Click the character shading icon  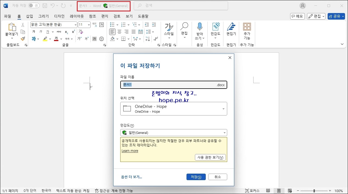tap(94, 39)
